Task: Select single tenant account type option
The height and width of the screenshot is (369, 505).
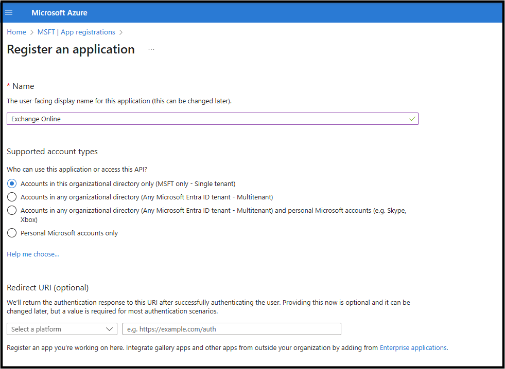Action: tap(11, 183)
